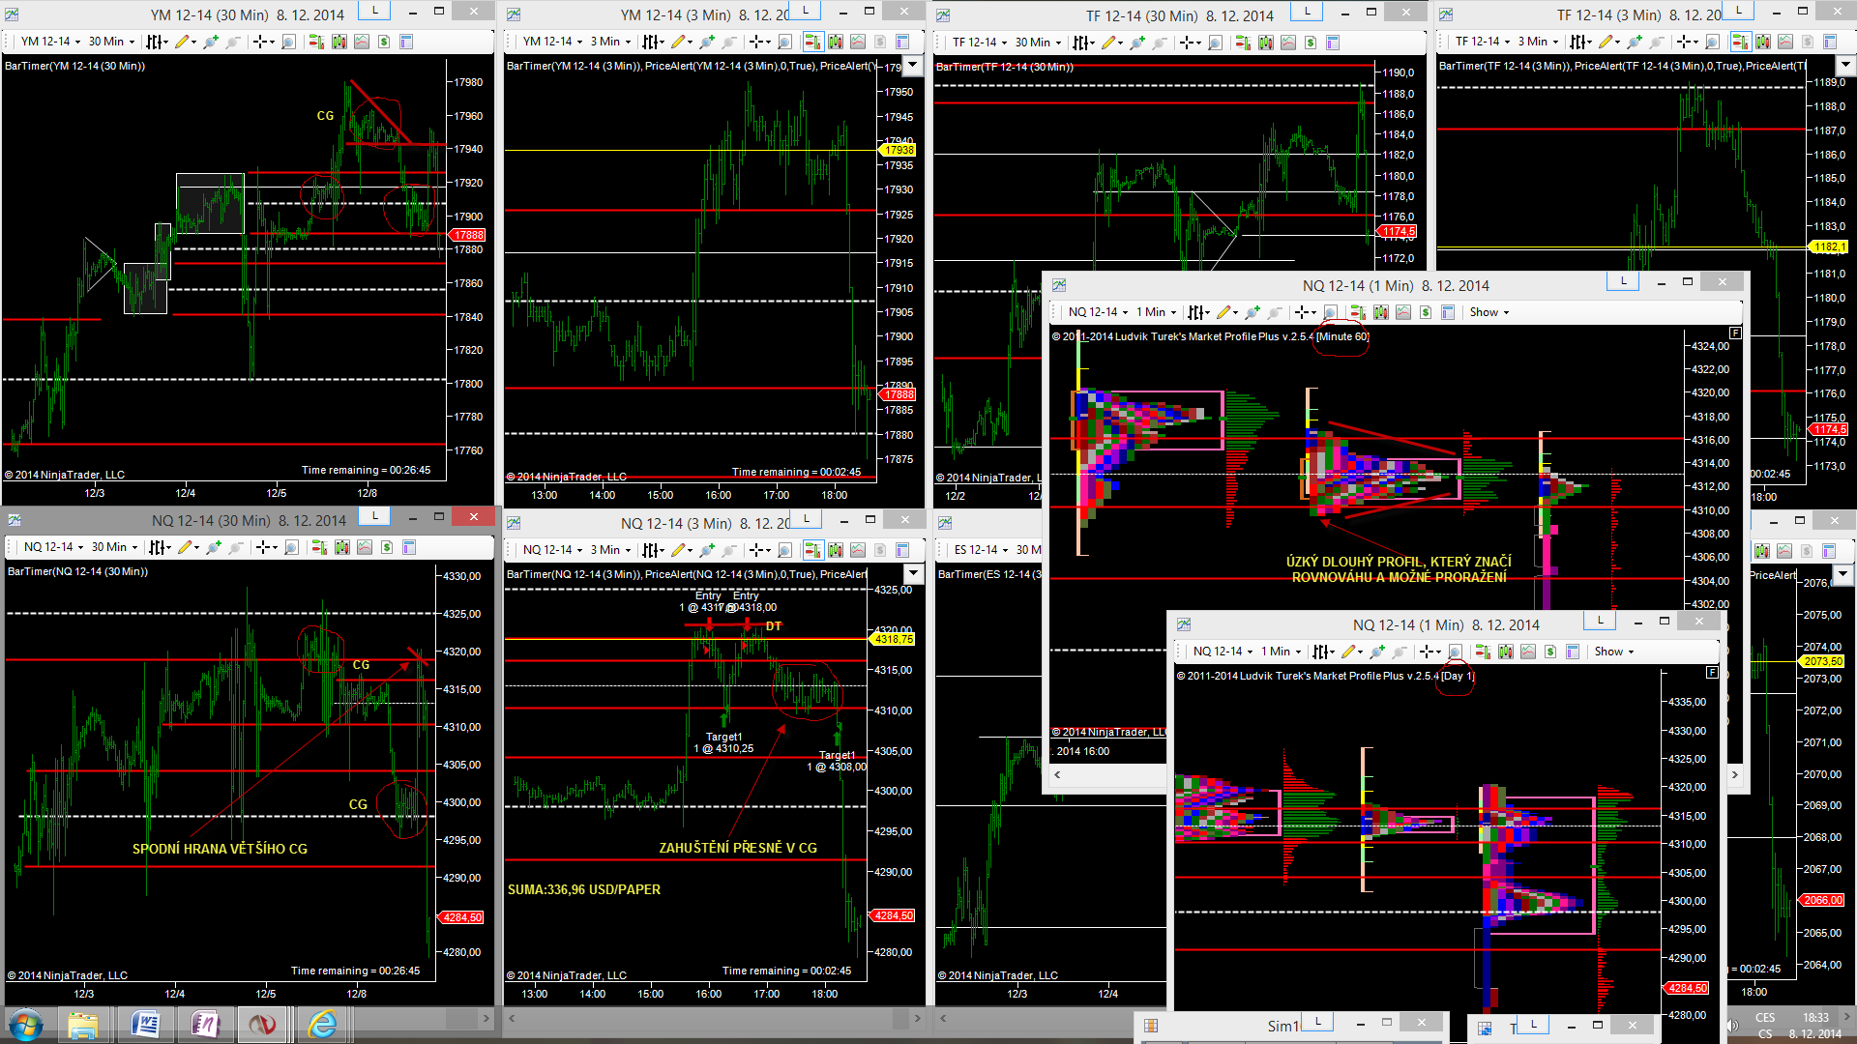This screenshot has height=1044, width=1857.
Task: Switch to NinjaTrader in Windows taskbar
Action: point(262,1024)
